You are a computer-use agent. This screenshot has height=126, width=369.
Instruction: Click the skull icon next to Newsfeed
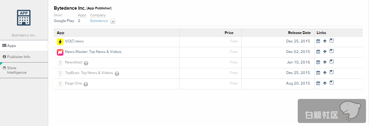[x=86, y=63]
